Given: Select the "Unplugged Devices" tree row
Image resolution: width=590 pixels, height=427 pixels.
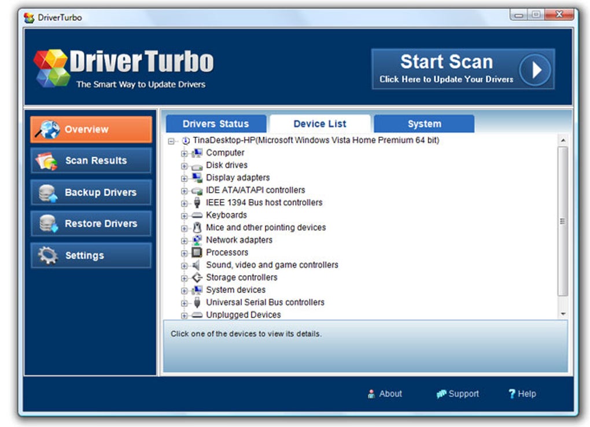Looking at the screenshot, I should point(244,315).
